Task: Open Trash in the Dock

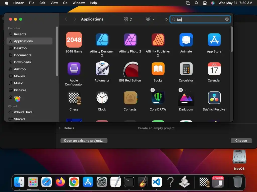Action: pyautogui.click(x=238, y=182)
